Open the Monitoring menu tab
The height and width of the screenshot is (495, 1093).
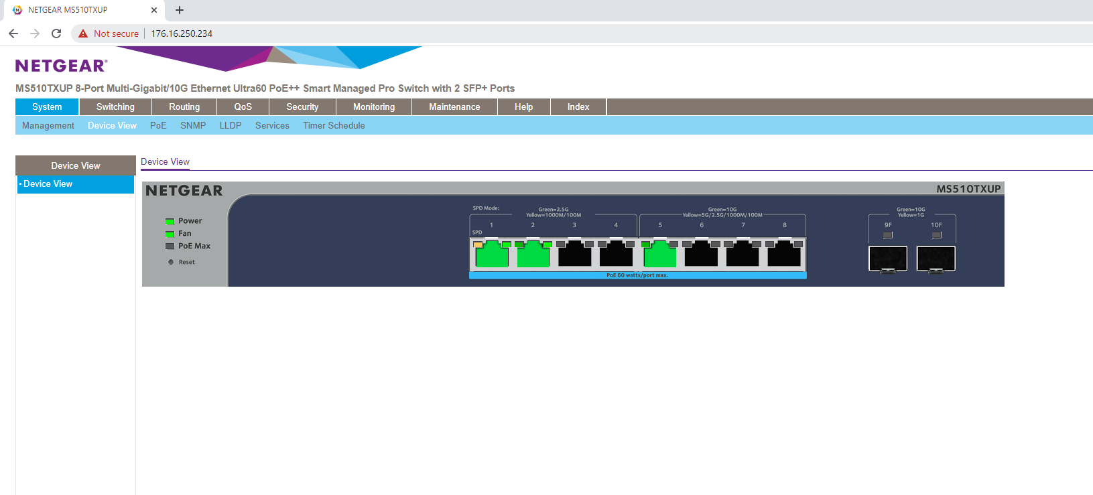tap(374, 107)
